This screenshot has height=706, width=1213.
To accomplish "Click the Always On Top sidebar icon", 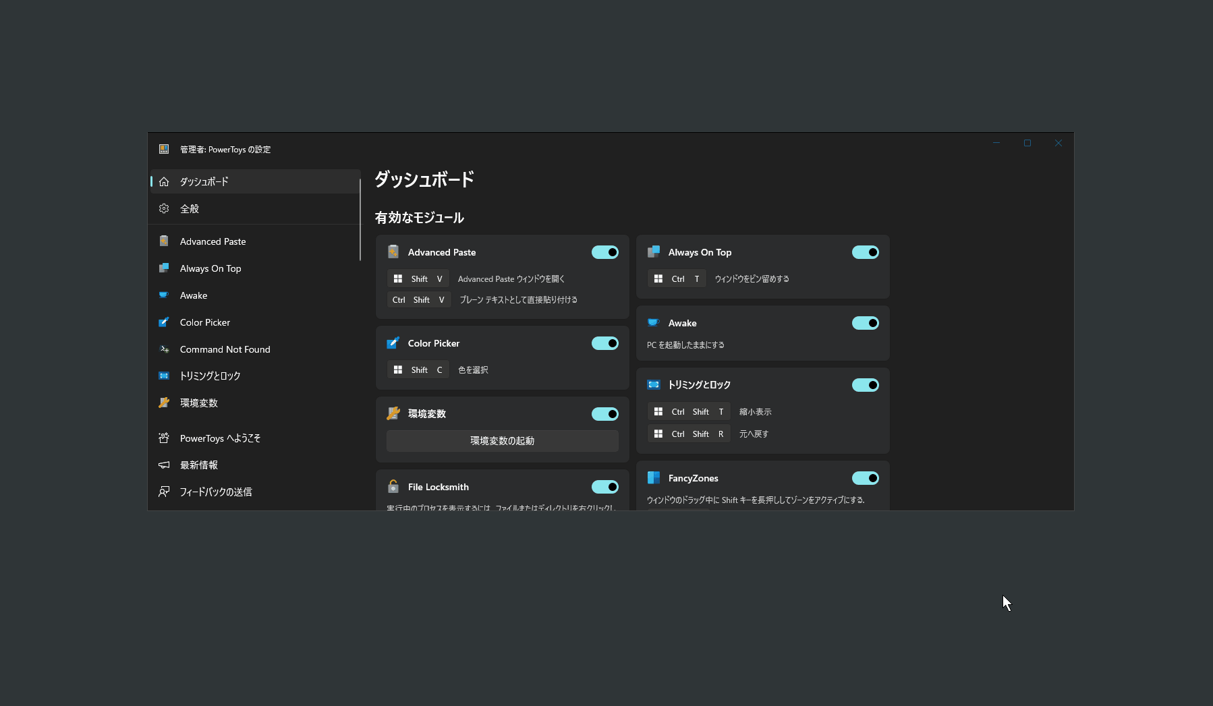I will (x=164, y=268).
